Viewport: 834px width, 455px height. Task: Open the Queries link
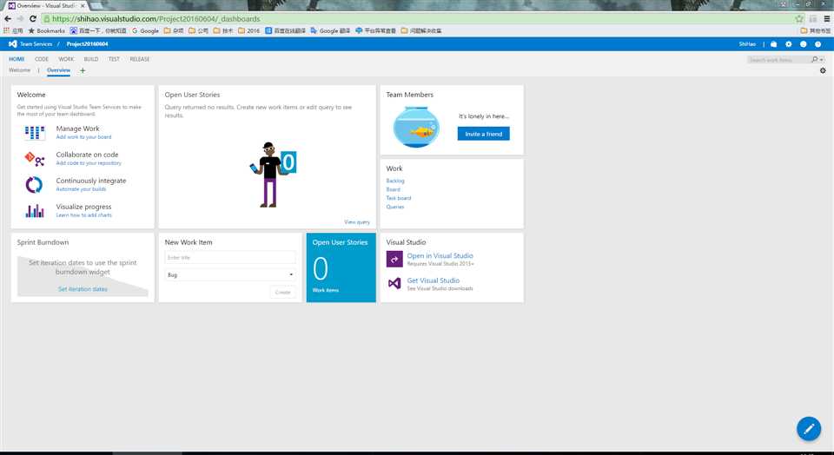coord(395,207)
